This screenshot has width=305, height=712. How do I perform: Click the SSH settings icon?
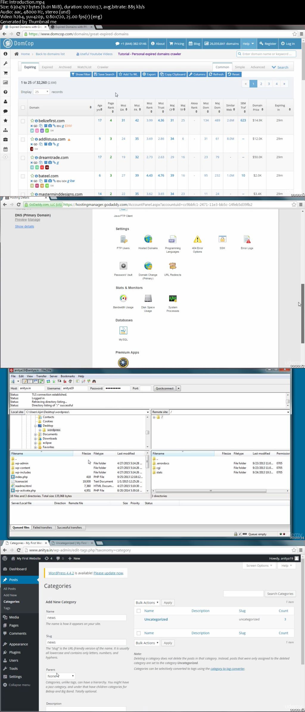pos(222,239)
